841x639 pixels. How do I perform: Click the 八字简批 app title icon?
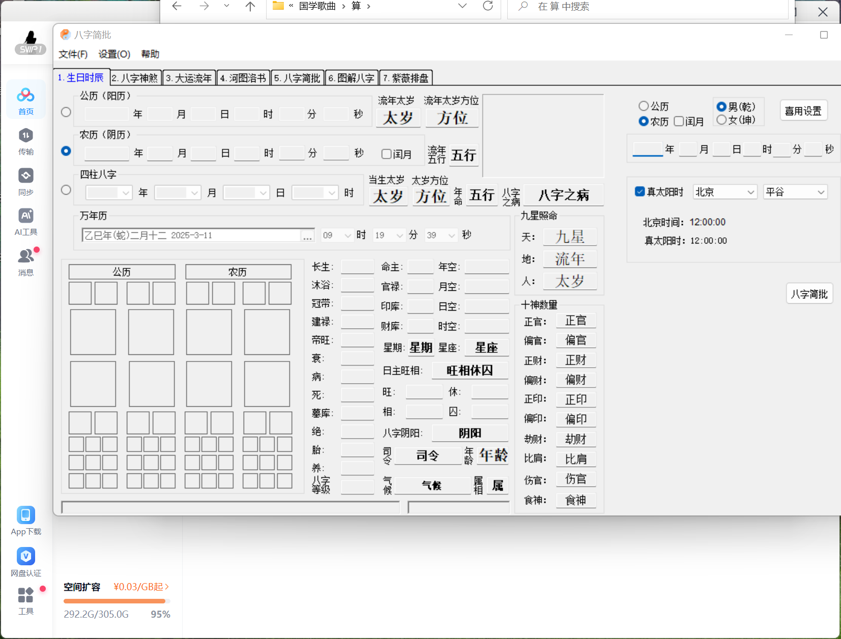(x=65, y=35)
